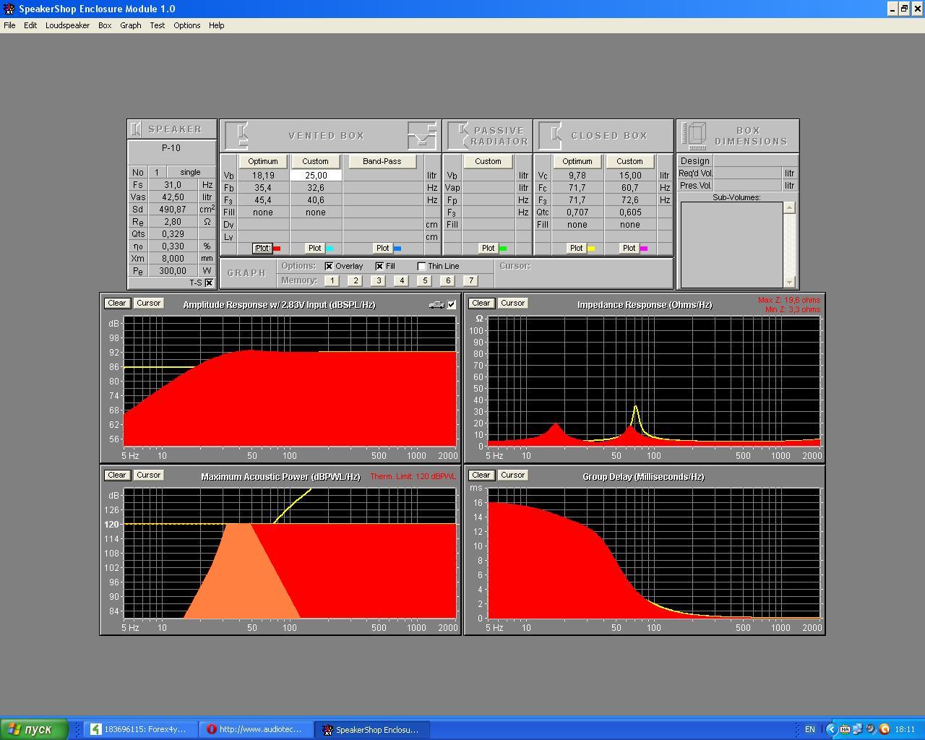Uncheck the Fill graph option
This screenshot has width=925, height=740.
click(x=379, y=266)
